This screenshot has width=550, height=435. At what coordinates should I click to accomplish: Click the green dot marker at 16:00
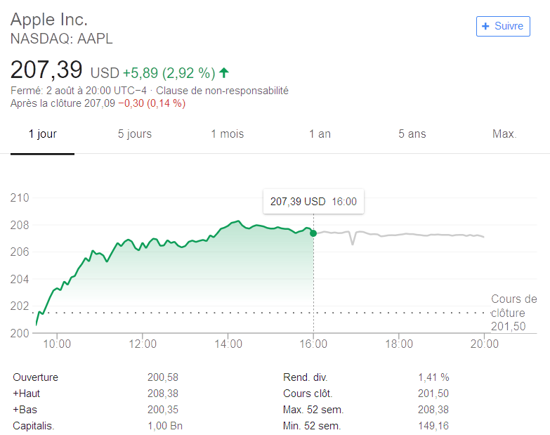pos(313,233)
